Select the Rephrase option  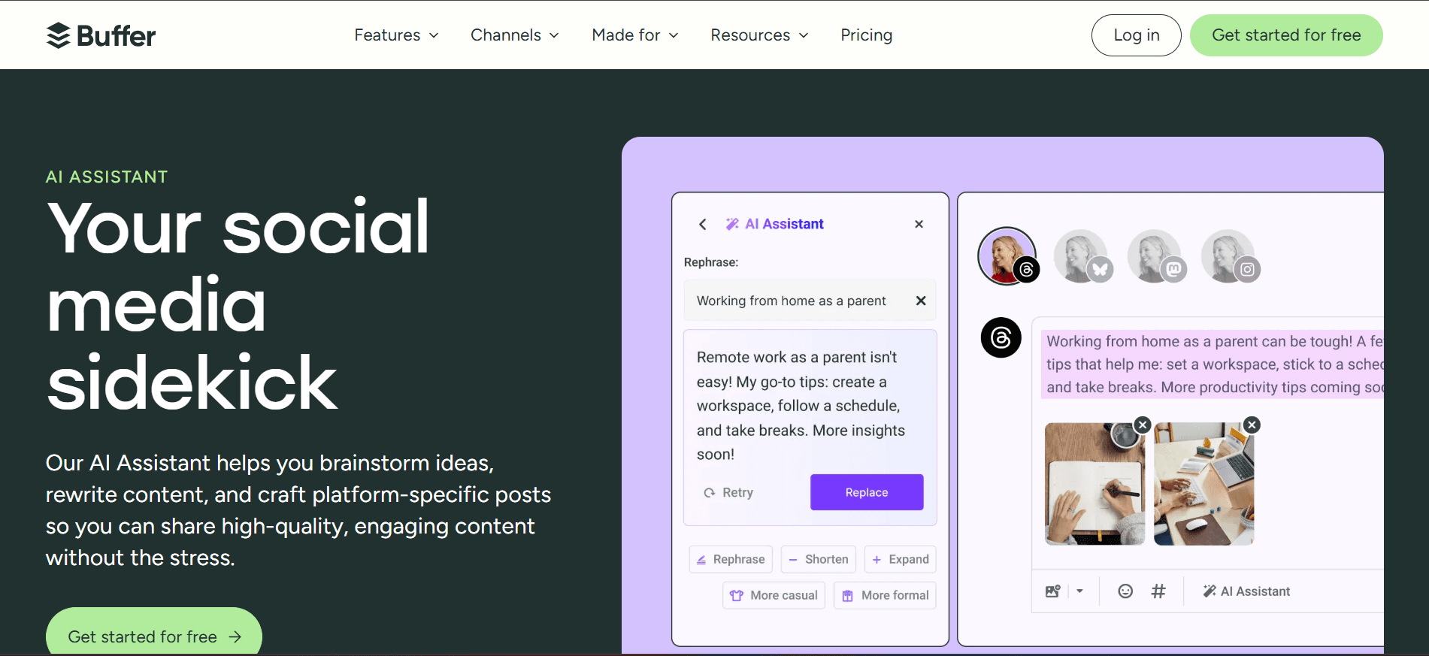click(x=731, y=559)
